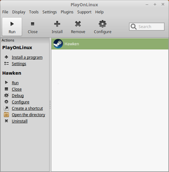Click the magnifier icon in search box
This screenshot has height=172, width=169.
[134, 27]
